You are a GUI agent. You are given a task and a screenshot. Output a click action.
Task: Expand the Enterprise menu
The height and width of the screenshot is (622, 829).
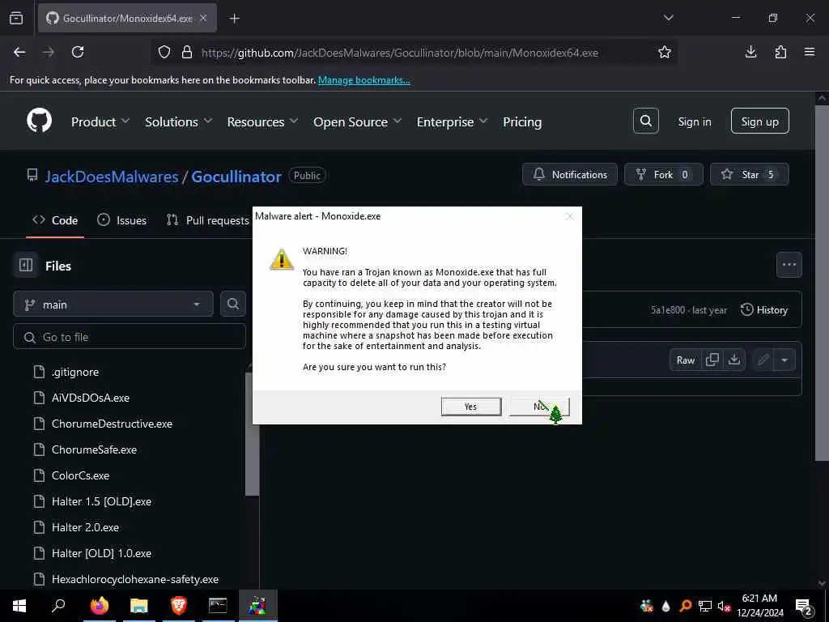[452, 121]
